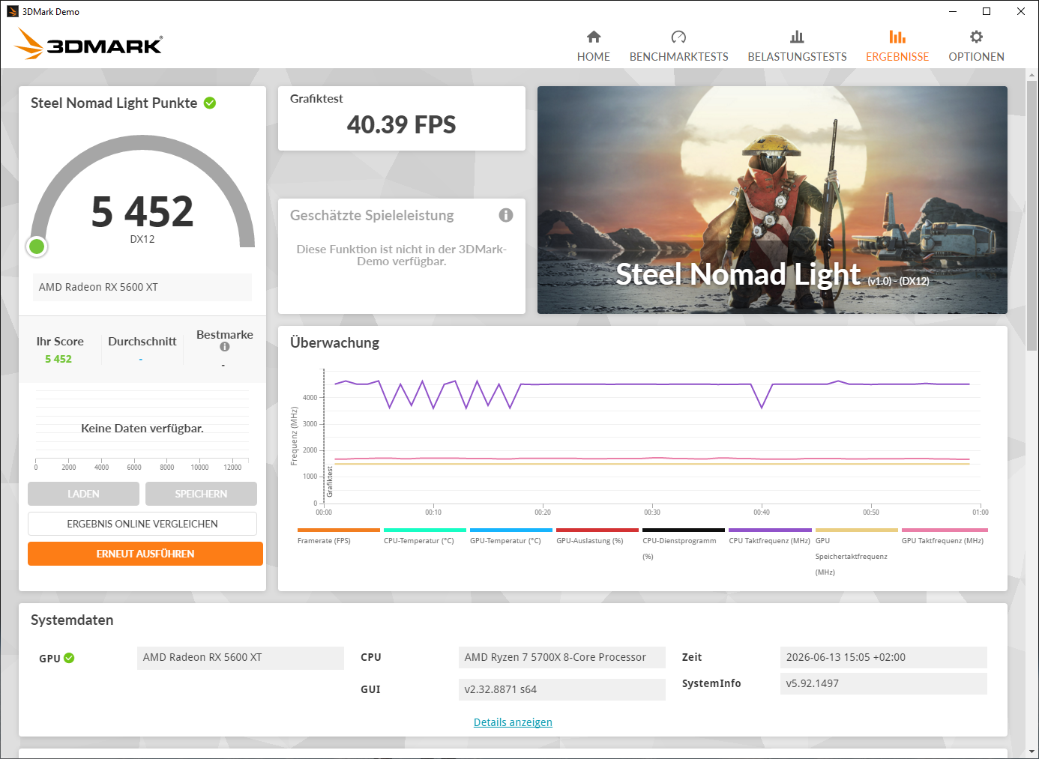
Task: Open the Details anzeigen link
Action: coord(513,722)
